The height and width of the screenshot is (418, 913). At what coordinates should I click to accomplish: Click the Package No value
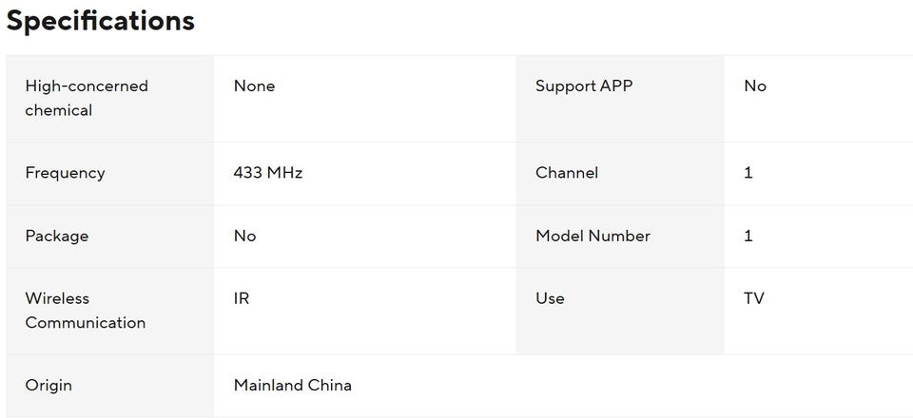tap(244, 236)
